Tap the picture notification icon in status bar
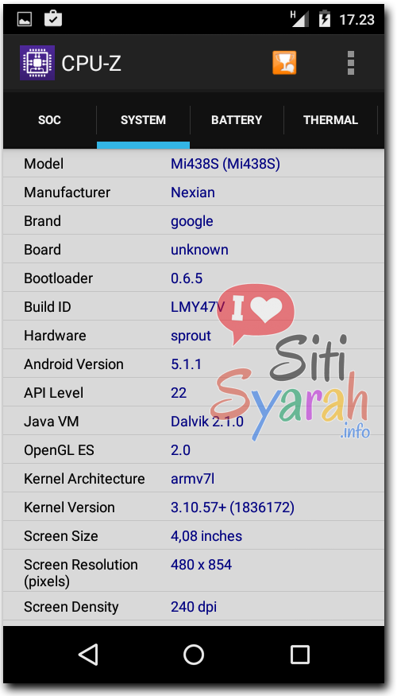This screenshot has width=397, height=696. (25, 19)
